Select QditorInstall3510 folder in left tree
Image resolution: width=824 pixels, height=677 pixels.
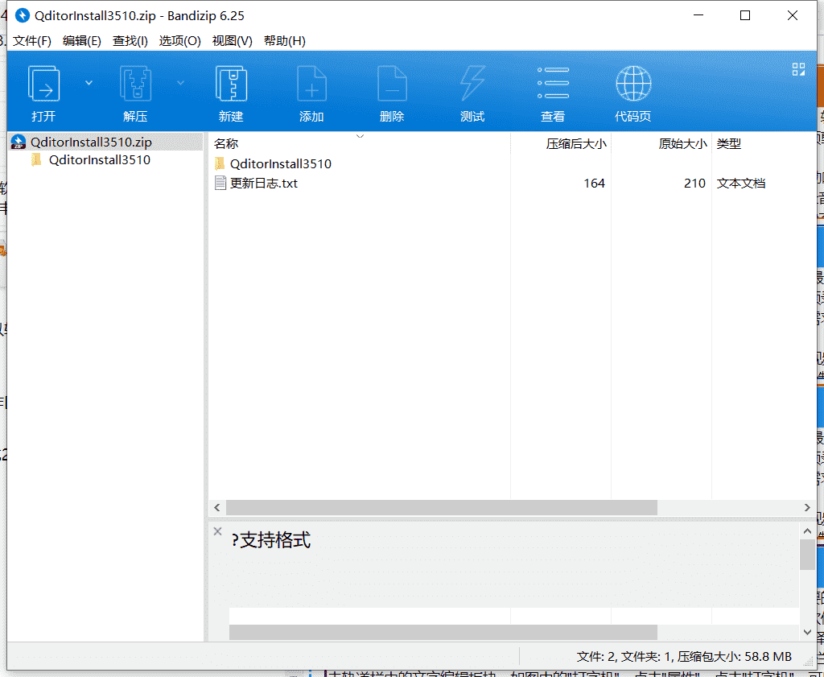[x=99, y=159]
